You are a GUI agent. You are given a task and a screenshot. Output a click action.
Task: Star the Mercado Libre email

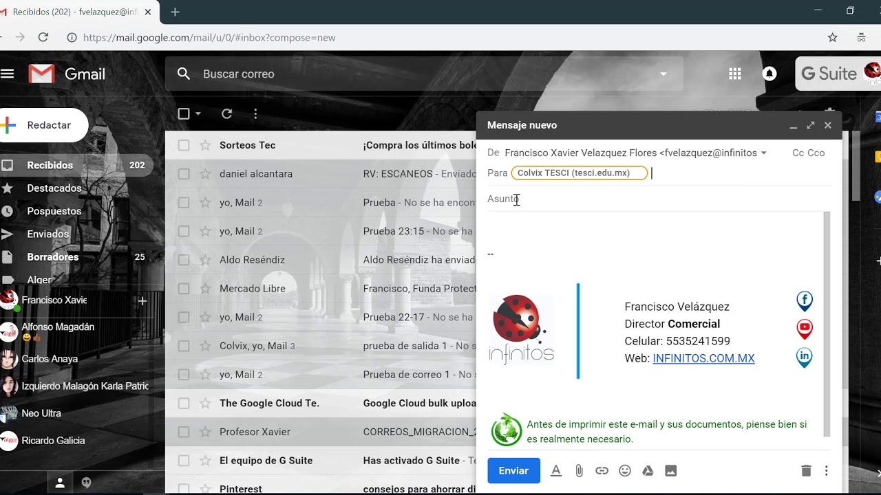tap(205, 289)
